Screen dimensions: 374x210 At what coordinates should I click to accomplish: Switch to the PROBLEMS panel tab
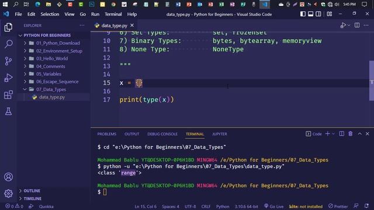(x=106, y=134)
